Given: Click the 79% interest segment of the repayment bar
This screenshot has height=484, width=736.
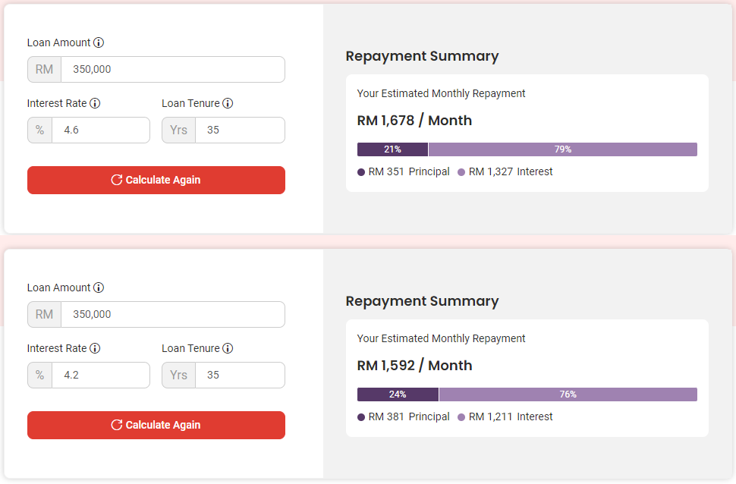Looking at the screenshot, I should [x=562, y=149].
